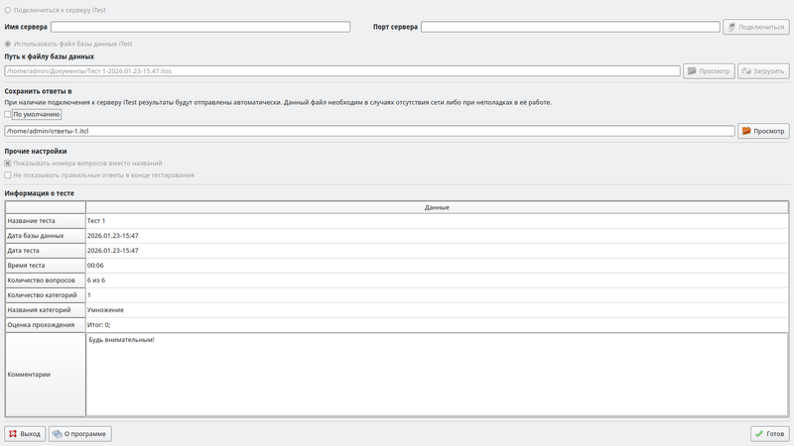
Task: Click the Подключиться connect button
Action: click(x=756, y=27)
